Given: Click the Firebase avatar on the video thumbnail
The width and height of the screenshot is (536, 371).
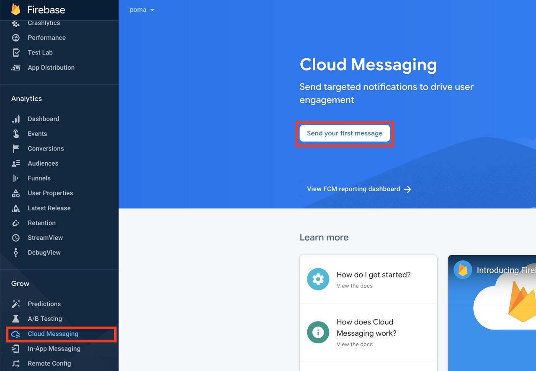Looking at the screenshot, I should [463, 270].
